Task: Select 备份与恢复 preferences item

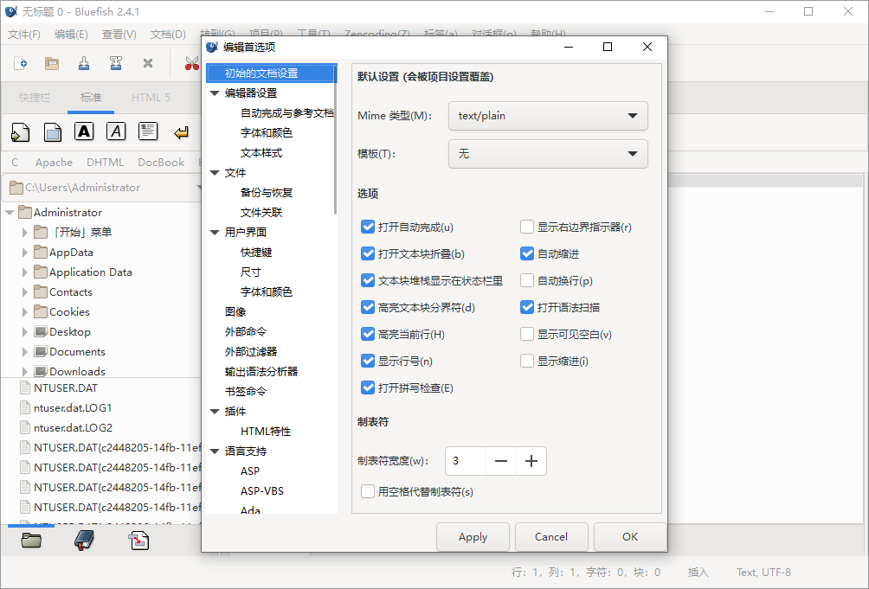Action: click(x=266, y=193)
